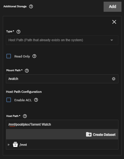The width and height of the screenshot is (124, 159).
Task: Add another Additional Storage entry
Action: point(113,7)
